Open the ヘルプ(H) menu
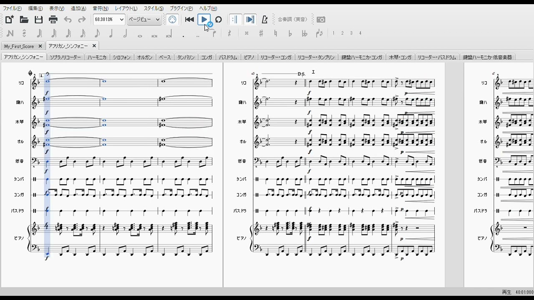 208,8
